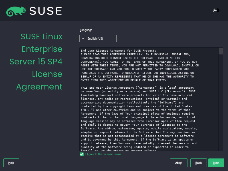Click the SUSE chameleon logo
Viewport: 228px width, 171px height.
(x=16, y=11)
